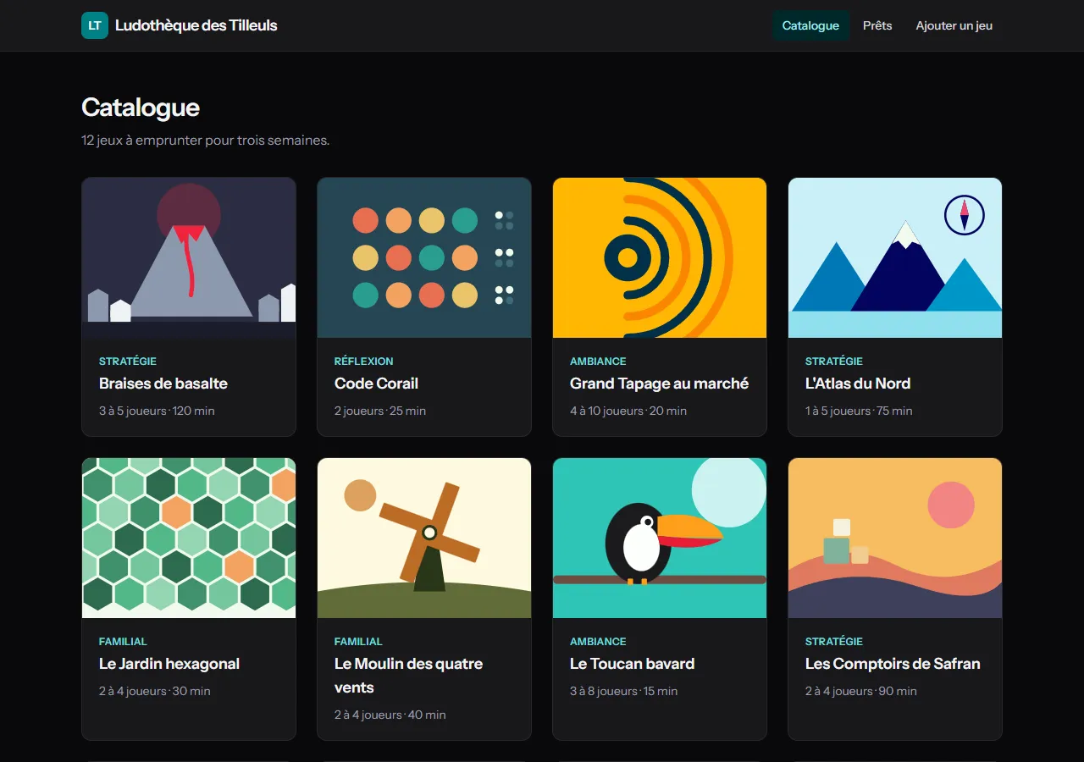Screen dimensions: 1084x762
Task: Open the Code Corail game title
Action: coord(376,384)
